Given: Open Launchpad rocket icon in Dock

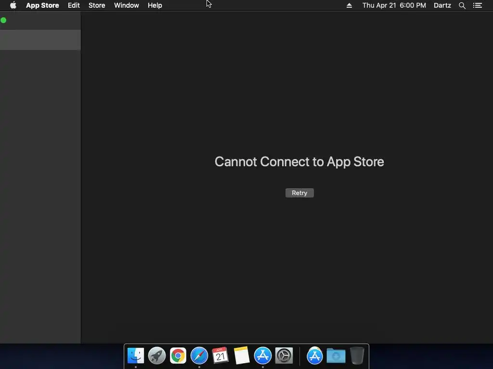Looking at the screenshot, I should pyautogui.click(x=157, y=356).
